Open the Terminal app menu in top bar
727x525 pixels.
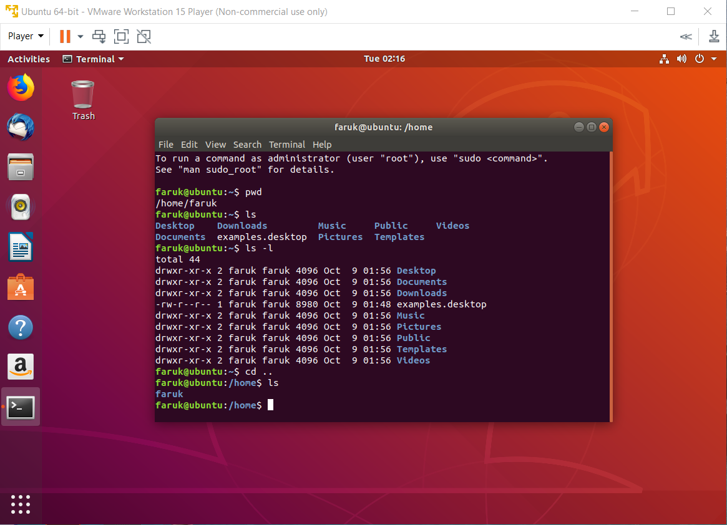[94, 59]
